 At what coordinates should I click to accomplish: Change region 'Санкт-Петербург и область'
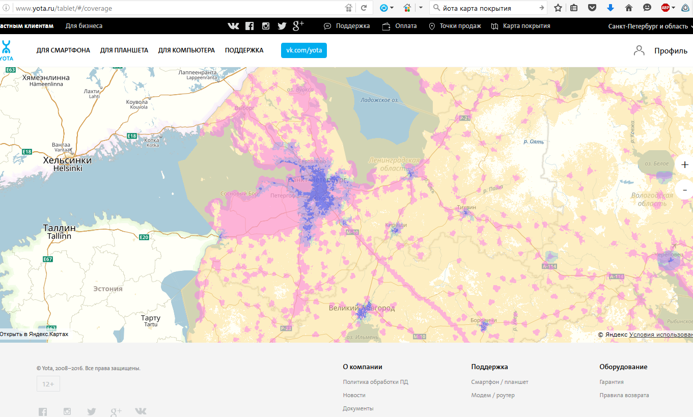pyautogui.click(x=650, y=26)
